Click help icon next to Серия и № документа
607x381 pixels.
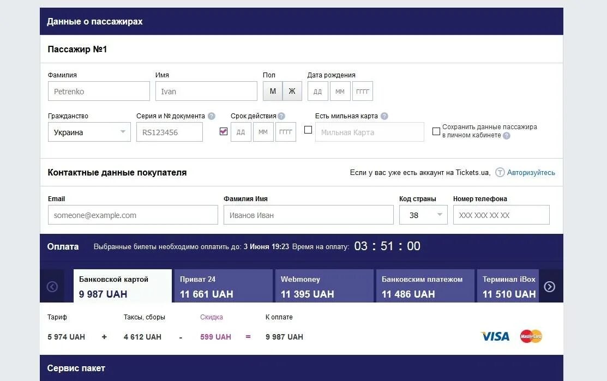pos(212,116)
